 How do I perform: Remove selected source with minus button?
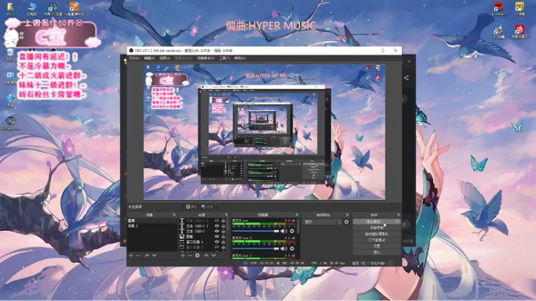pos(190,256)
